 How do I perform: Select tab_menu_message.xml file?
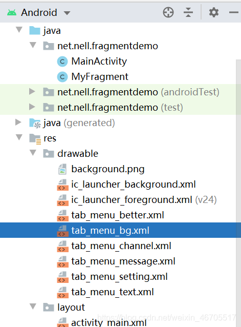[x=123, y=261]
